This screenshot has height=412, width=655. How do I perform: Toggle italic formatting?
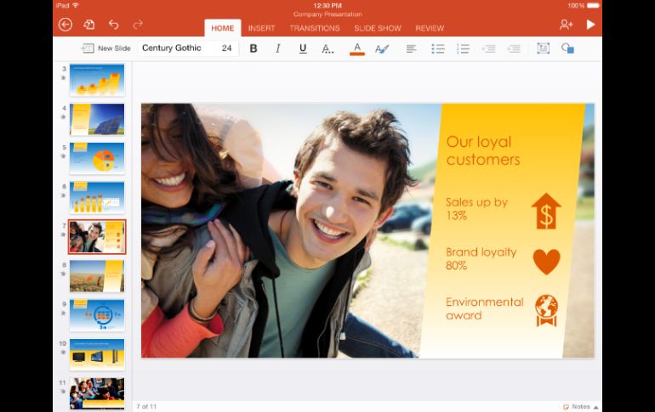(x=277, y=48)
